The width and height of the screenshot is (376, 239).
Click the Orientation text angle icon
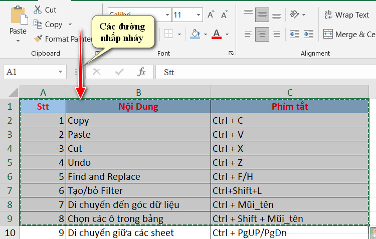tap(294, 15)
